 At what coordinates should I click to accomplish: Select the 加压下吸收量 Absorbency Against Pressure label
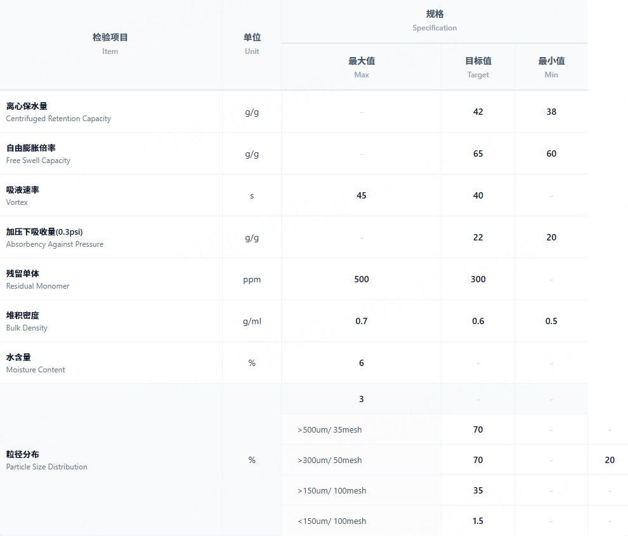tap(55, 238)
